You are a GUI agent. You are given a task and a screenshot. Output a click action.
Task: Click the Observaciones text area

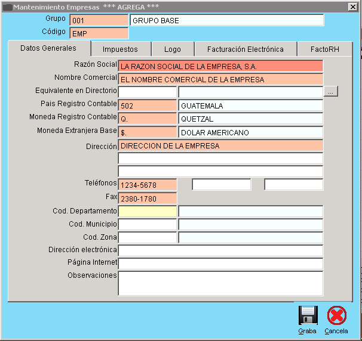pyautogui.click(x=220, y=283)
